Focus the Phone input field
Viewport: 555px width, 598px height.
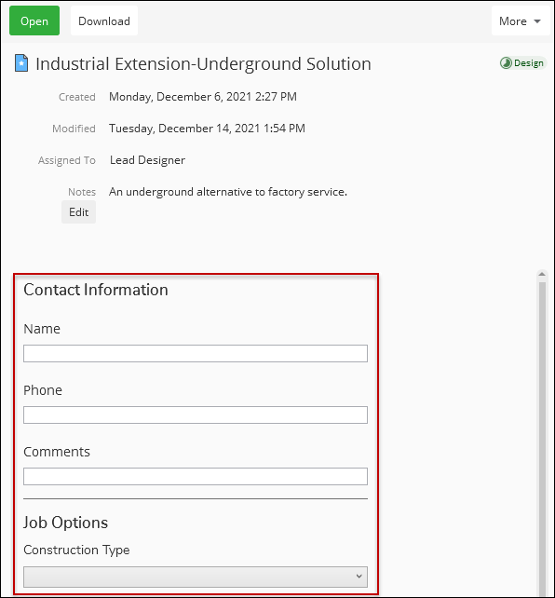pos(196,415)
